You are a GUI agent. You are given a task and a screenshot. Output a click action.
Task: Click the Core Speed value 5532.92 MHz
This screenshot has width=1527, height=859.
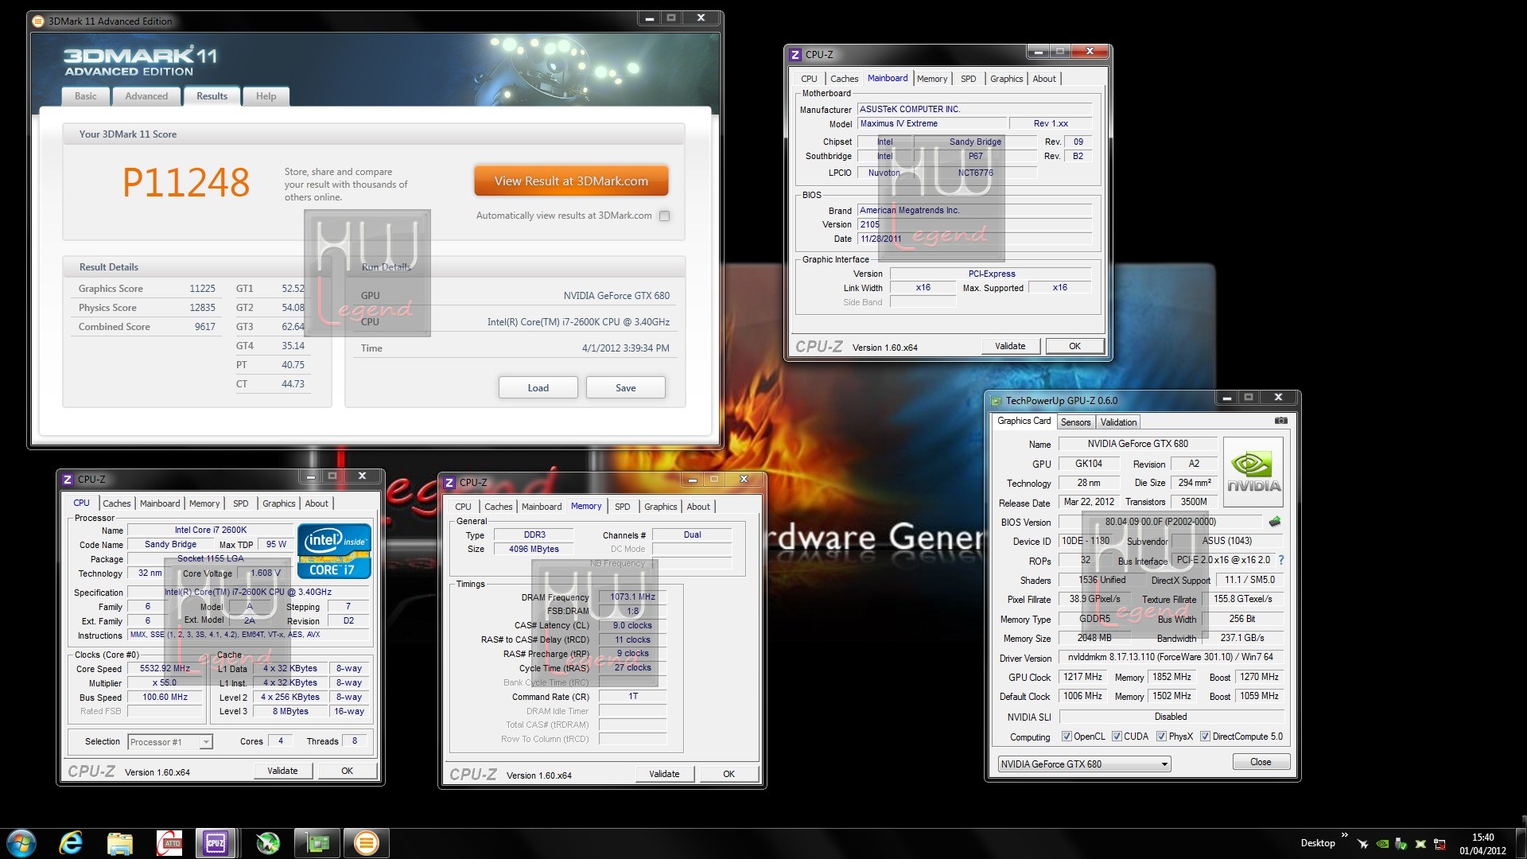(165, 669)
